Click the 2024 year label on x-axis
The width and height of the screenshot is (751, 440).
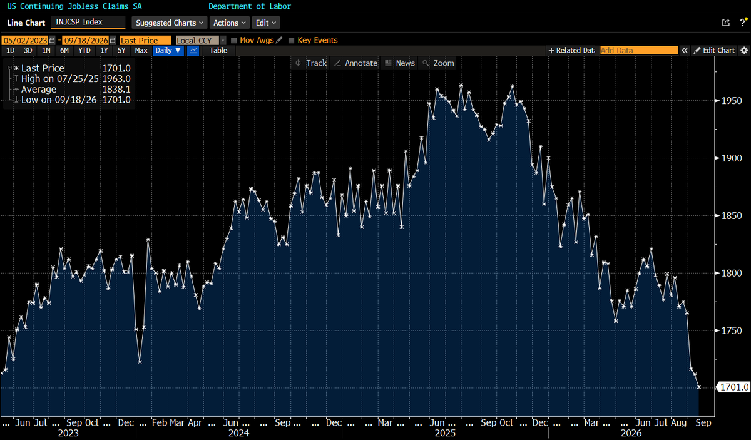pyautogui.click(x=239, y=432)
